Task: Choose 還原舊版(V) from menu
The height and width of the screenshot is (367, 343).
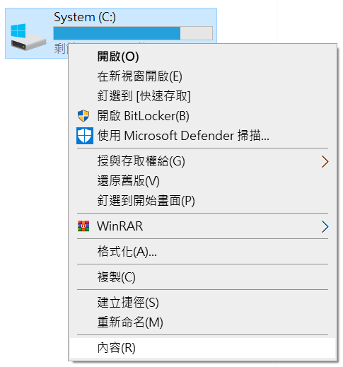Action: 203,181
